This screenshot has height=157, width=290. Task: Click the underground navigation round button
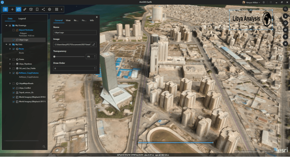tap(285, 37)
